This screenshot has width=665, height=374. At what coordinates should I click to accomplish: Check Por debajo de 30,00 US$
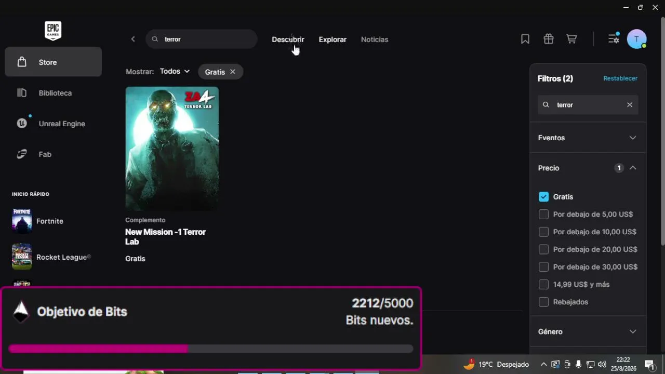tap(543, 267)
